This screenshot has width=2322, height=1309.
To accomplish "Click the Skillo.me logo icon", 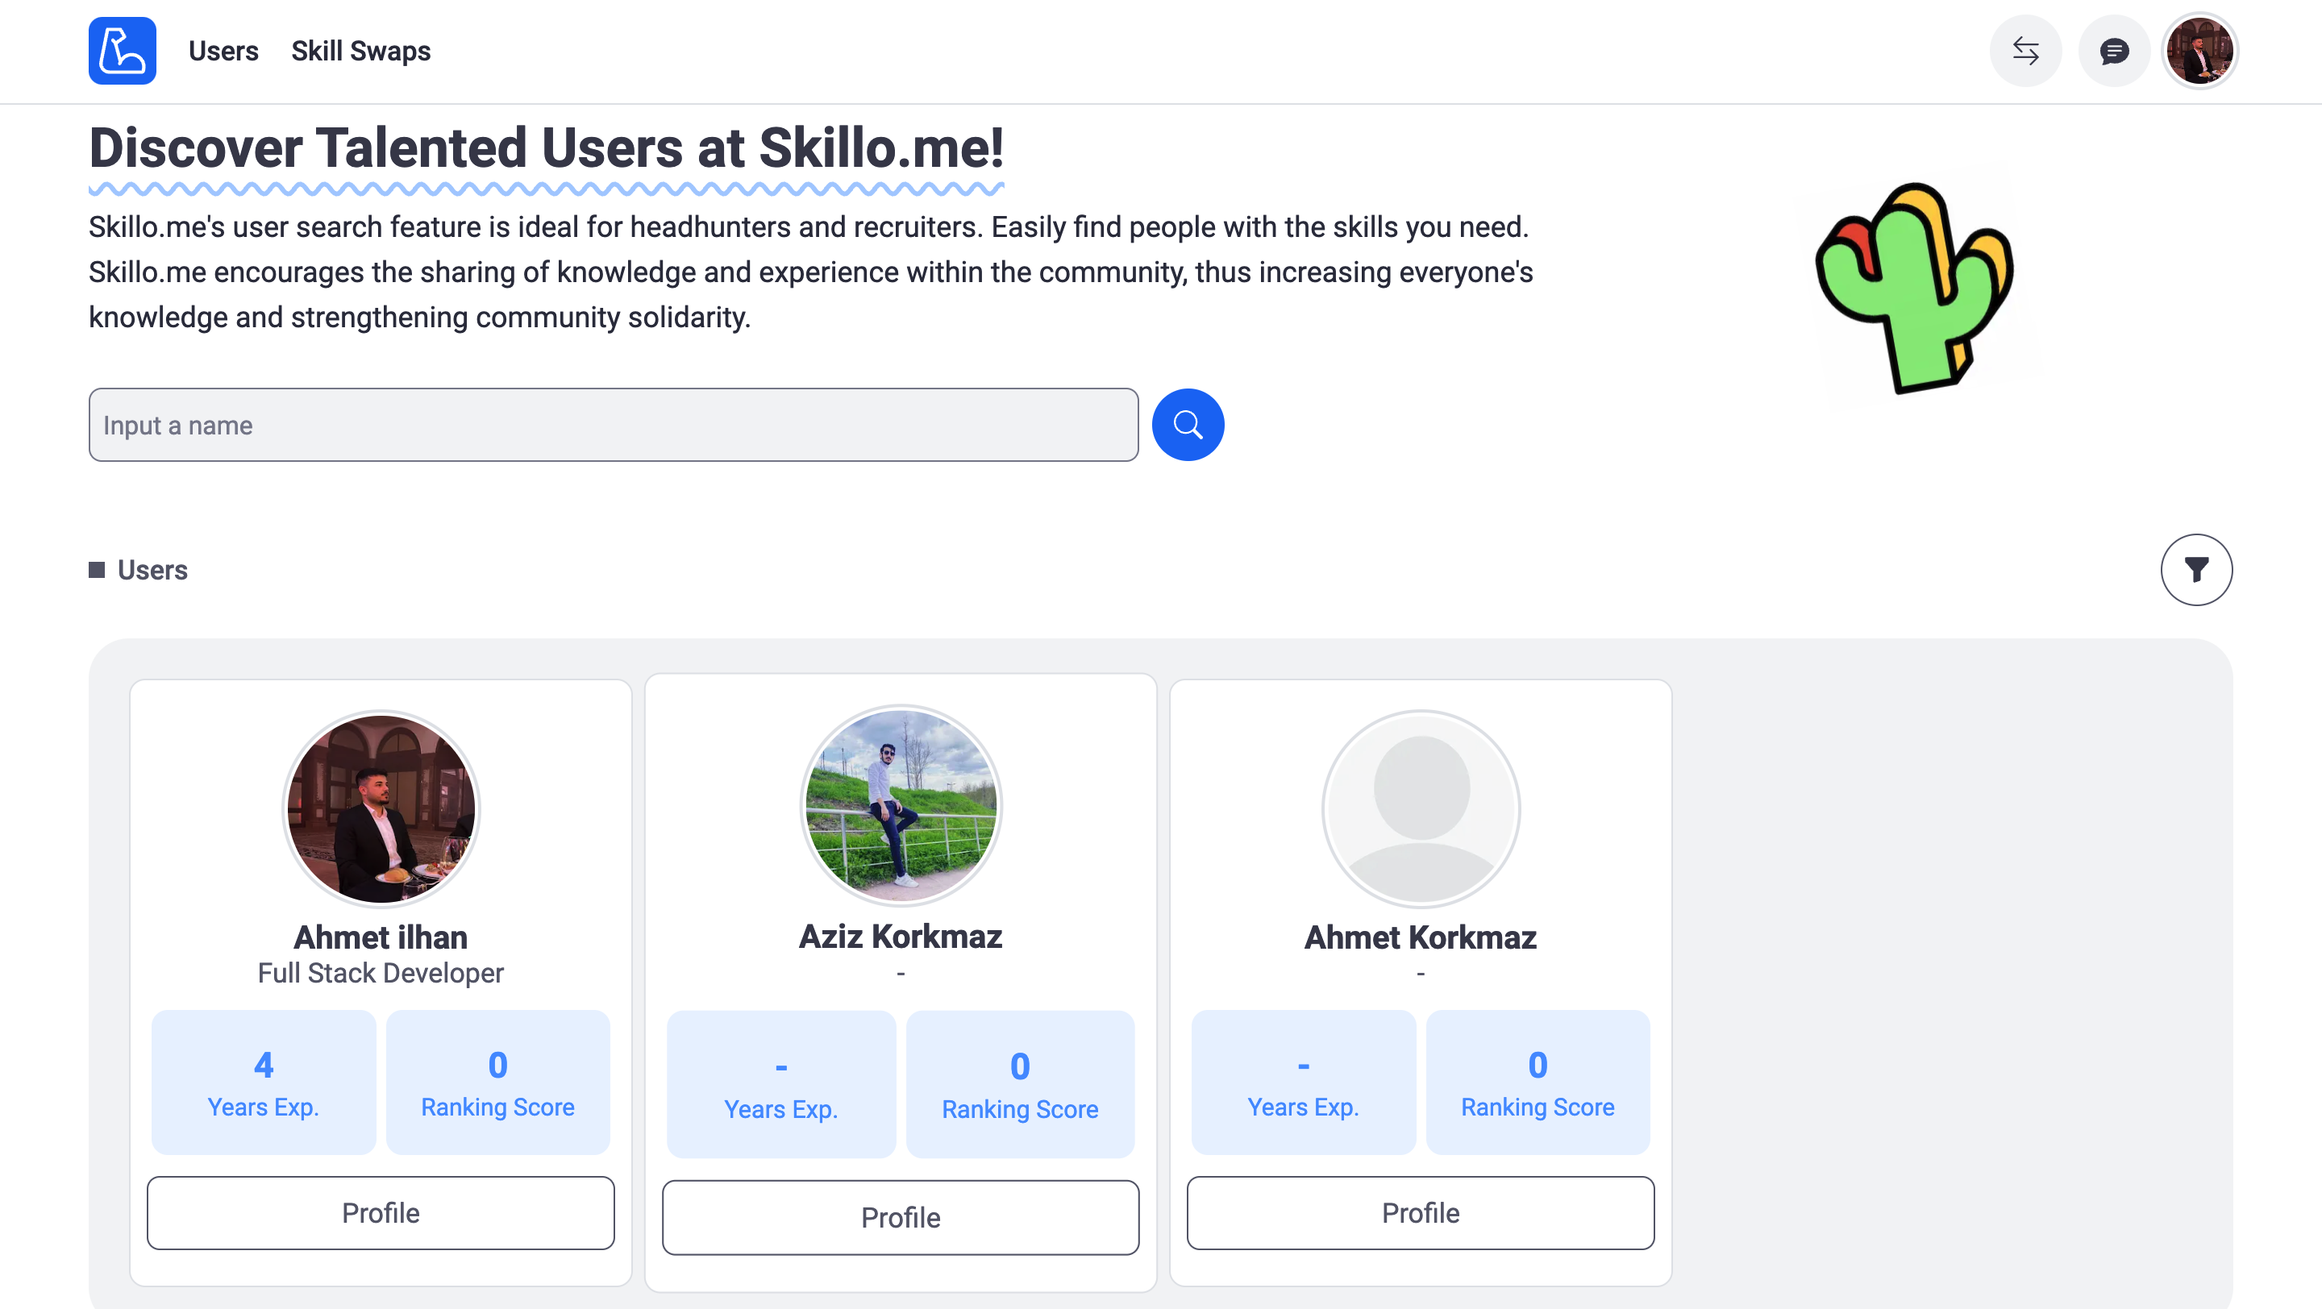I will point(122,51).
